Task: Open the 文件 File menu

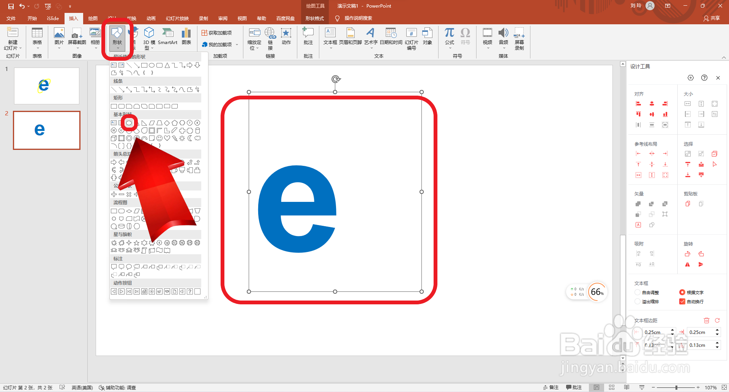Action: [11, 18]
